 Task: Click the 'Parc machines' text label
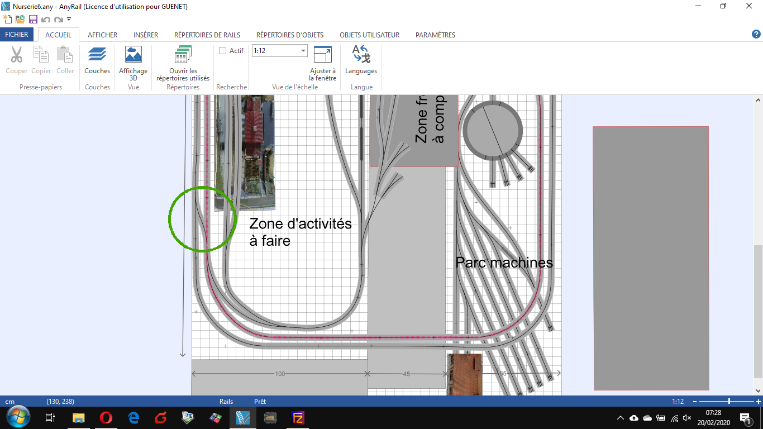coord(504,262)
